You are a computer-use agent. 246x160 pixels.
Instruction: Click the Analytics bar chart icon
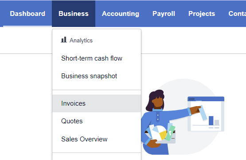[64, 40]
